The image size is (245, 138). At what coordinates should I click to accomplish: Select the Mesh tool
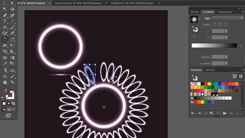pyautogui.click(x=5, y=58)
